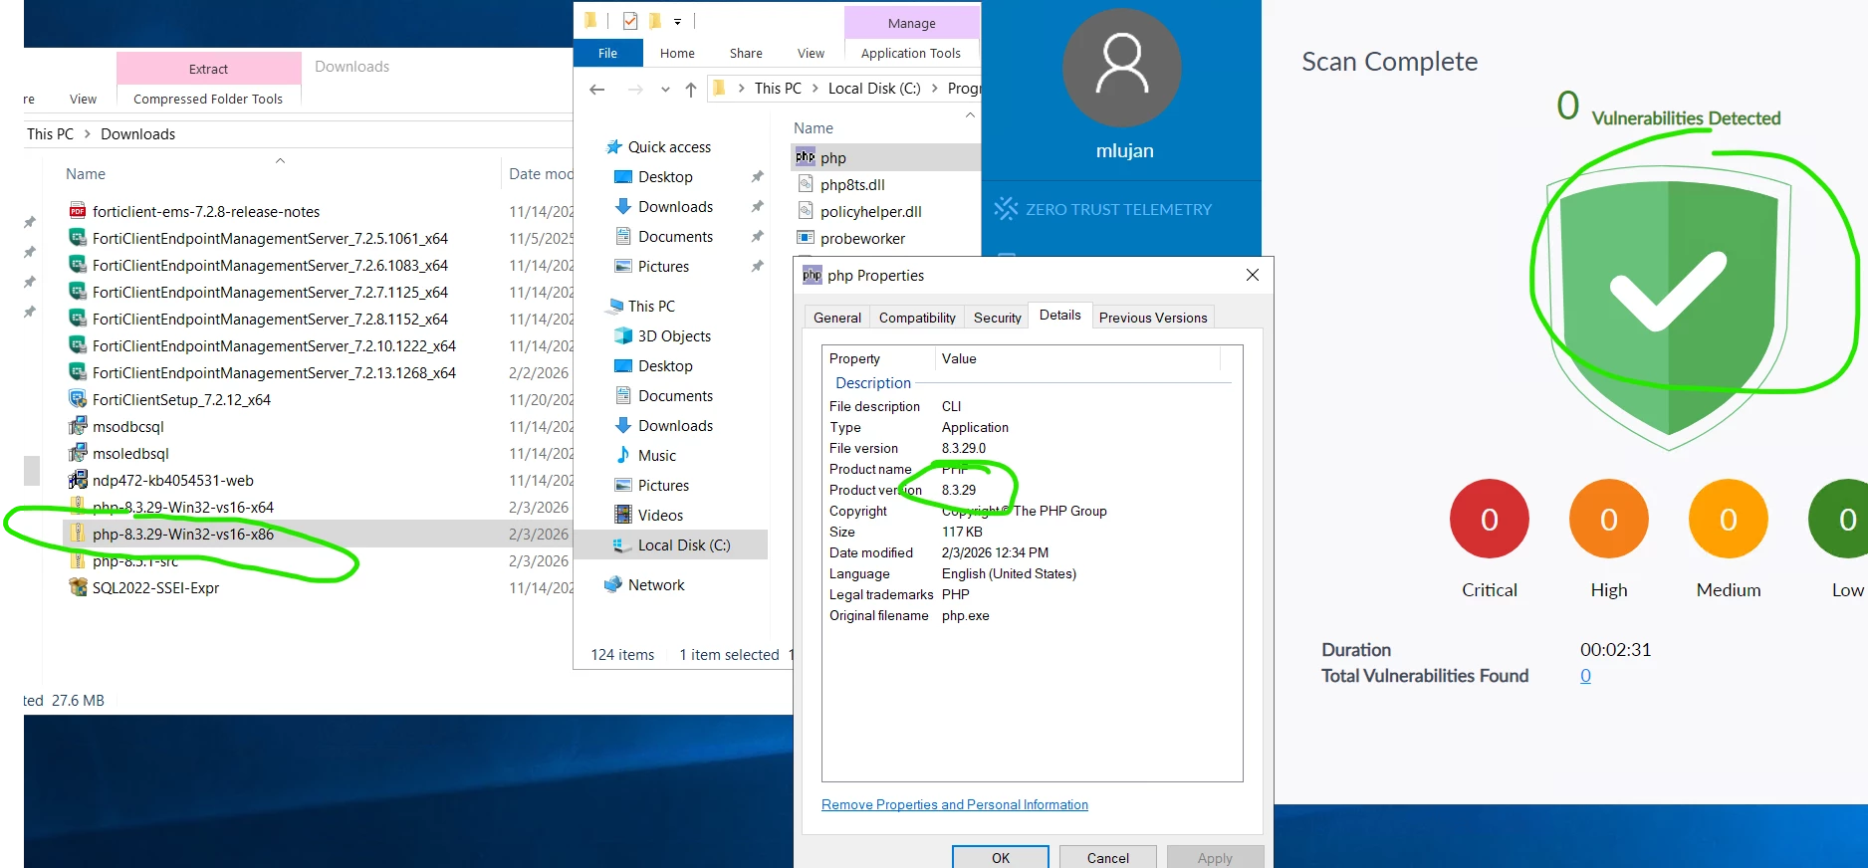This screenshot has height=868, width=1868.
Task: Open Compressed Folder Tools tab
Action: click(208, 99)
